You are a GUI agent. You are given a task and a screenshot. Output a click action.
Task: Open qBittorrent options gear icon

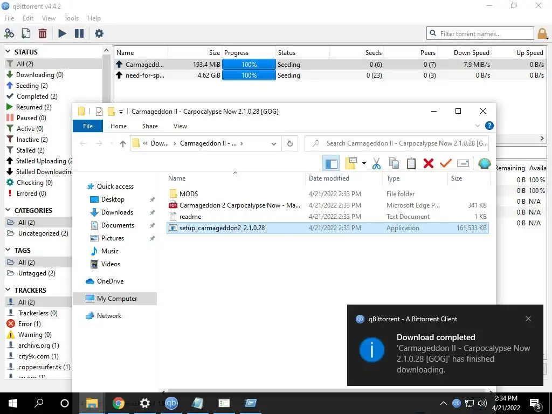pos(99,33)
